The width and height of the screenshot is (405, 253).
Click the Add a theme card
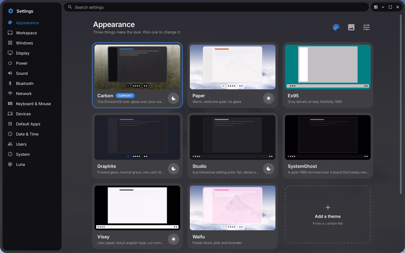coord(328,214)
